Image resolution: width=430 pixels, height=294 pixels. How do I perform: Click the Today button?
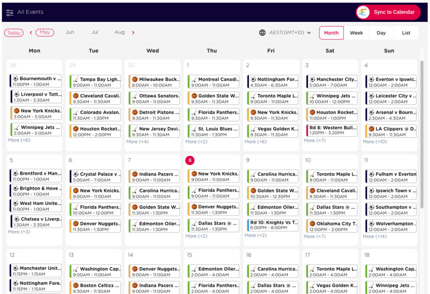tap(13, 32)
